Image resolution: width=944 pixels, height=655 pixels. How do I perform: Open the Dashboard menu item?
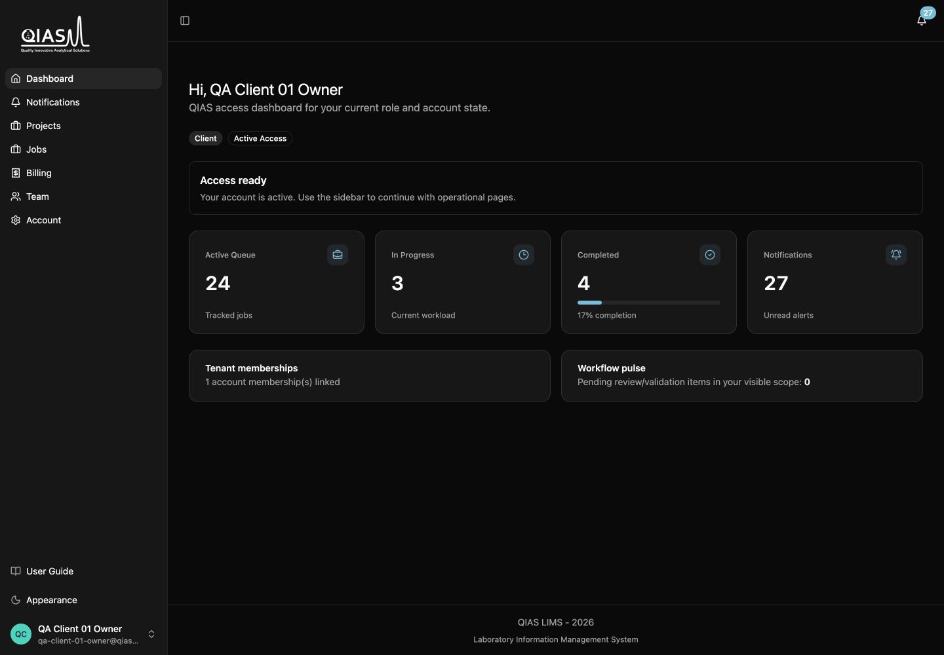83,79
